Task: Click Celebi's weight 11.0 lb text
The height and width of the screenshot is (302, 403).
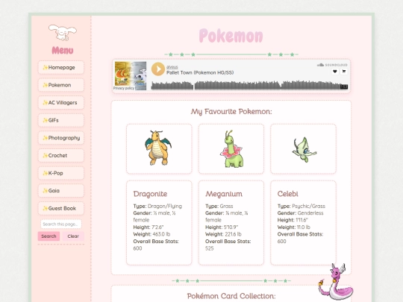Action: (303, 227)
